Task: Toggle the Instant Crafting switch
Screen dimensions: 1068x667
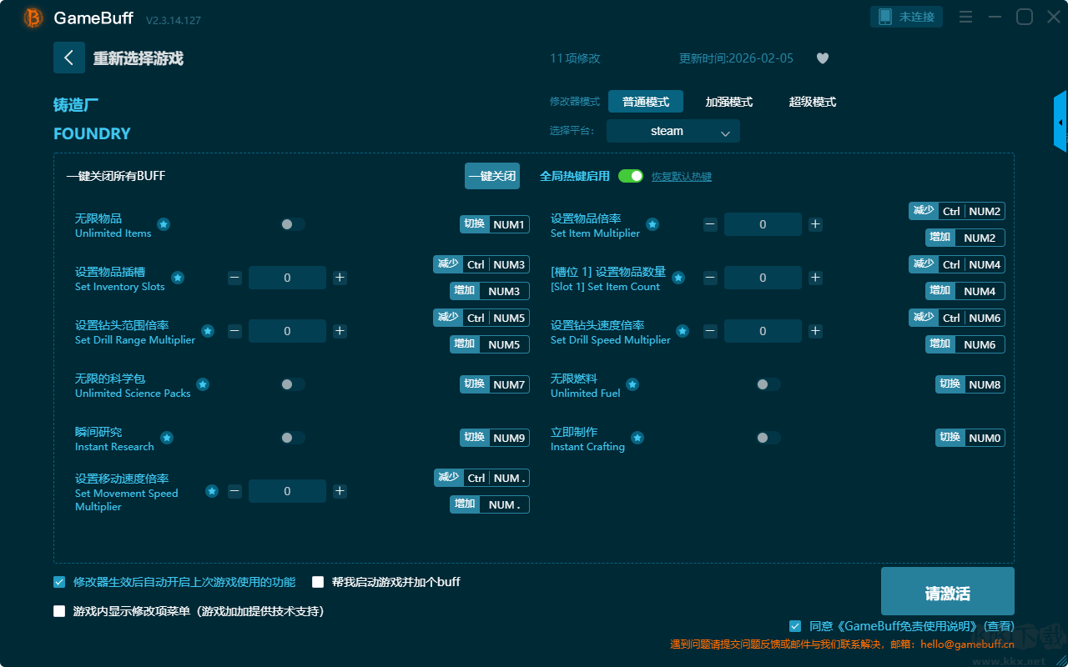Action: (768, 438)
